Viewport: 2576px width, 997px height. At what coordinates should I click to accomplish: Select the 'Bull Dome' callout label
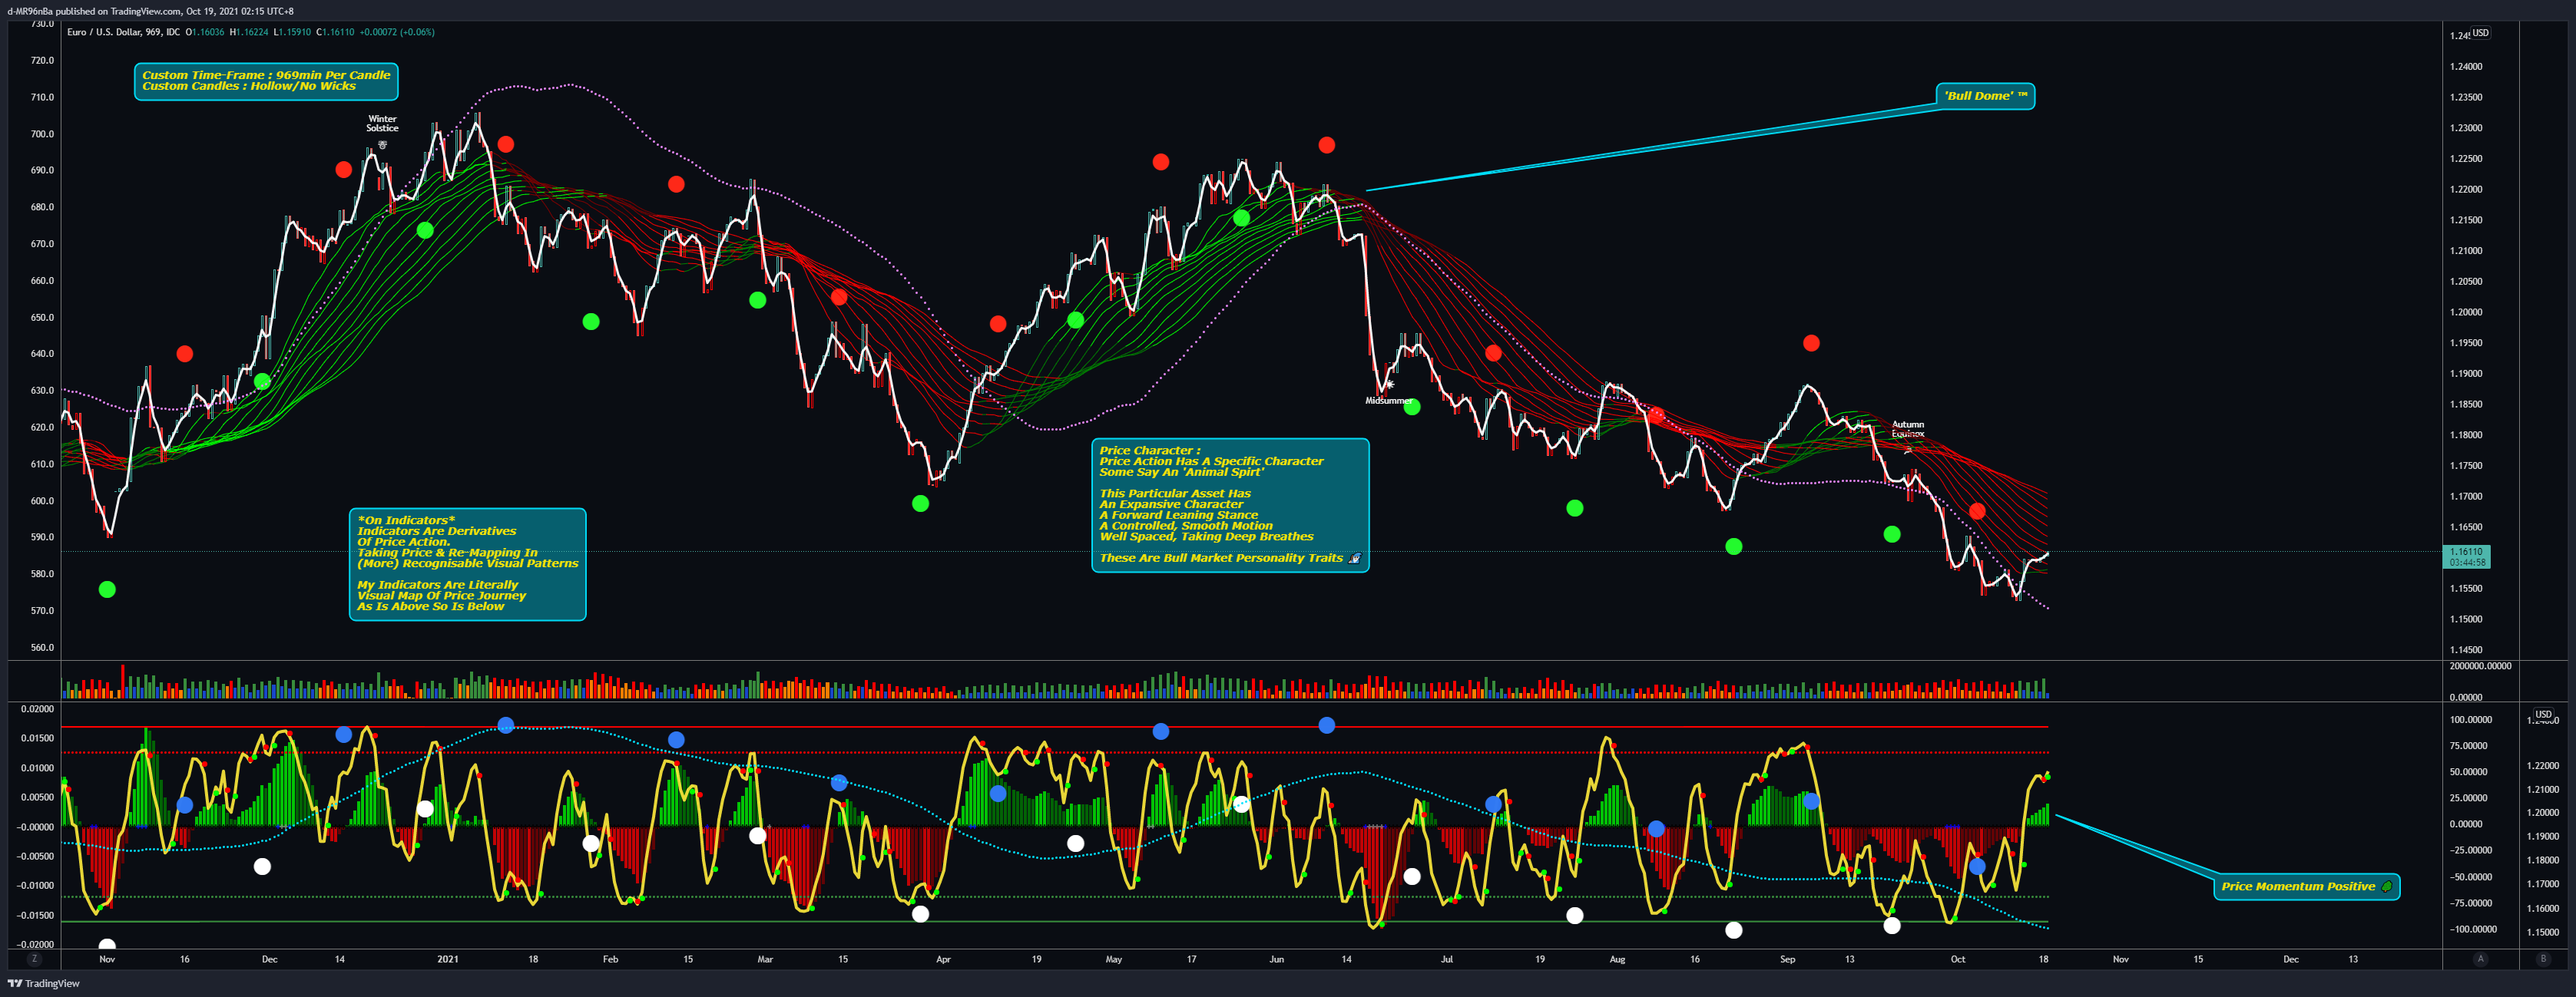coord(1985,96)
